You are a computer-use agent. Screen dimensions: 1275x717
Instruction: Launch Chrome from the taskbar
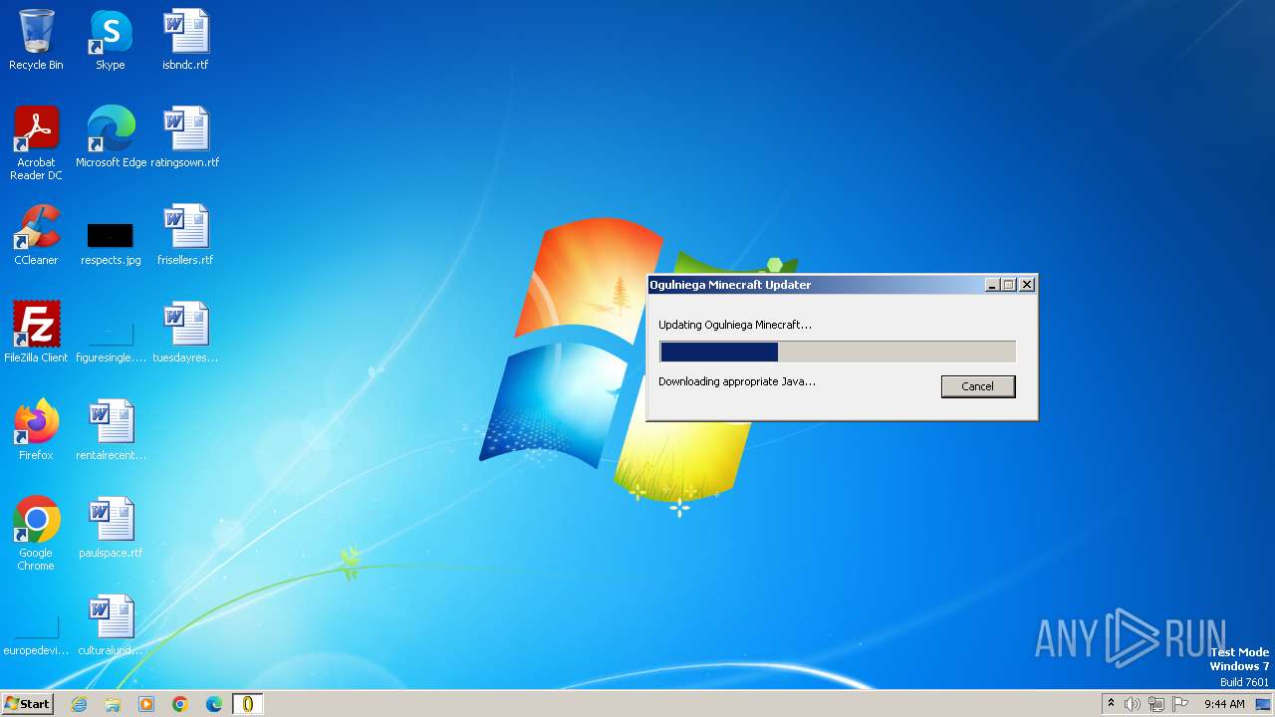pos(180,704)
